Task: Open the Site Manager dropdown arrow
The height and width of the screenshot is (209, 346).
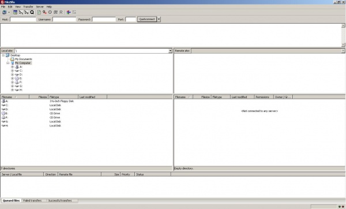Action: point(9,12)
